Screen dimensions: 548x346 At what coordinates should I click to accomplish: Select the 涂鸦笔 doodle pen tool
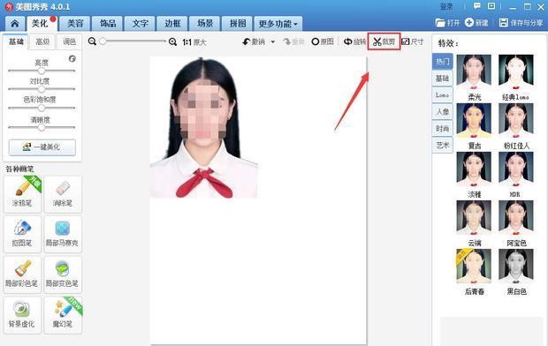tap(22, 194)
